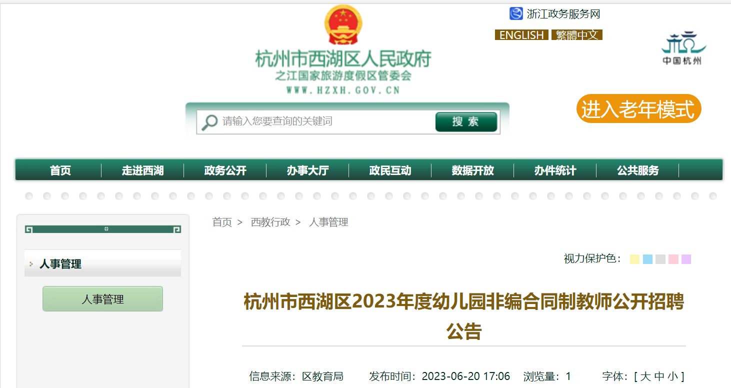Click the 搜索 search button
This screenshot has height=388, width=731.
click(466, 122)
